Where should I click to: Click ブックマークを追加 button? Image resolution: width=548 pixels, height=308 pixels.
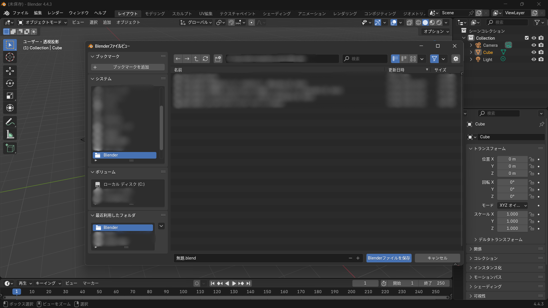click(128, 67)
